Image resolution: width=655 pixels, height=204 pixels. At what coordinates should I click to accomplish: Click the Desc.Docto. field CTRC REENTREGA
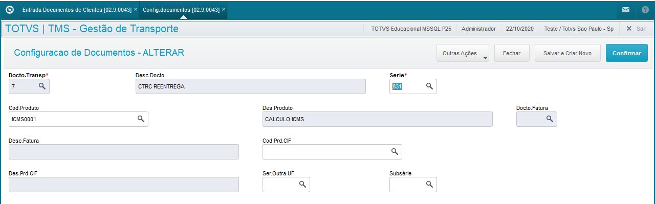[x=251, y=86]
